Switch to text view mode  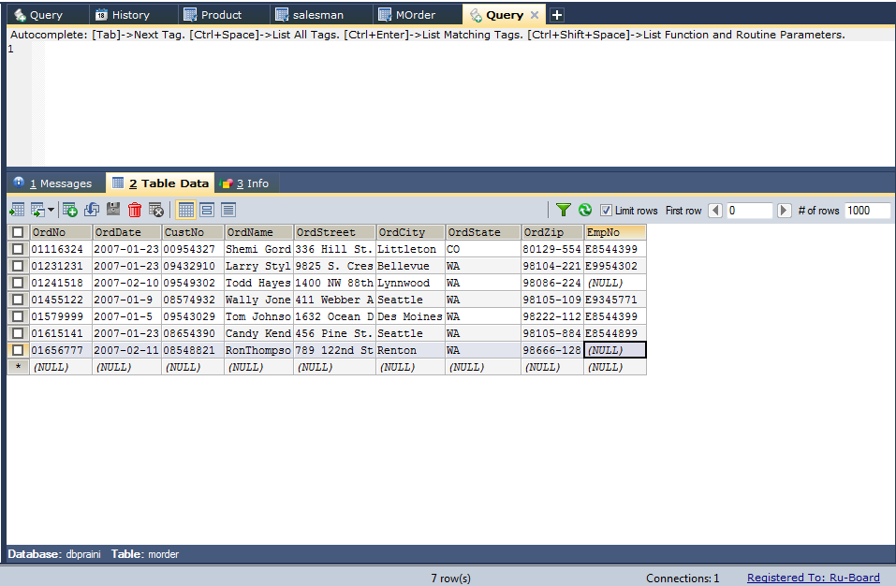[x=228, y=210]
